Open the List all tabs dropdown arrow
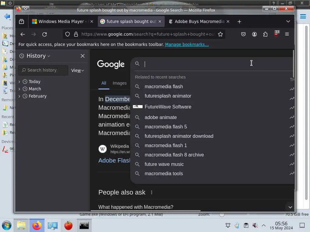 click(x=288, y=21)
